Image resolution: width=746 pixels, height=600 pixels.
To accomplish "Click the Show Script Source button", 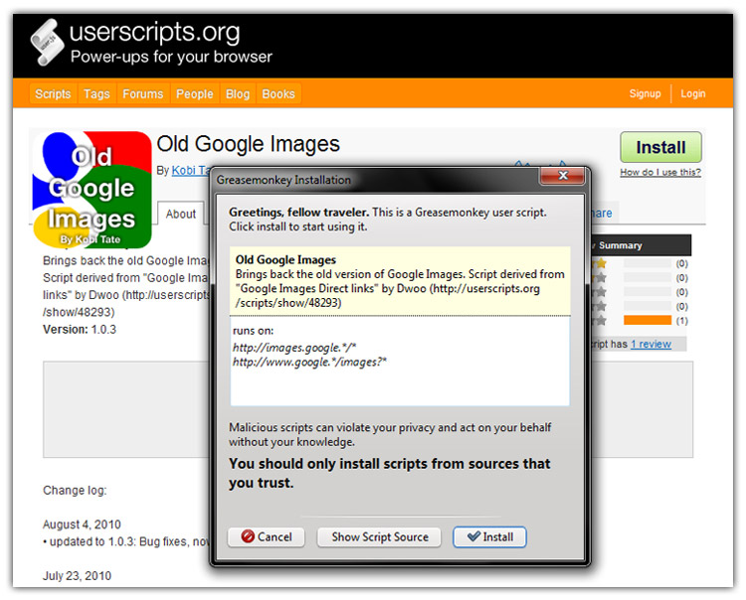I will [x=379, y=536].
